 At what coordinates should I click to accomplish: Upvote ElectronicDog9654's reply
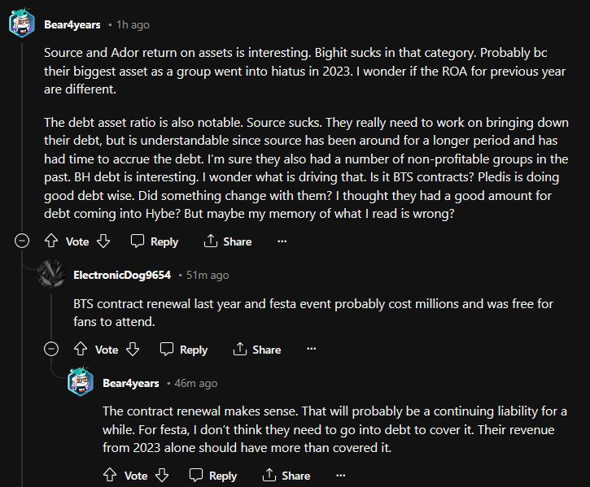tap(81, 350)
